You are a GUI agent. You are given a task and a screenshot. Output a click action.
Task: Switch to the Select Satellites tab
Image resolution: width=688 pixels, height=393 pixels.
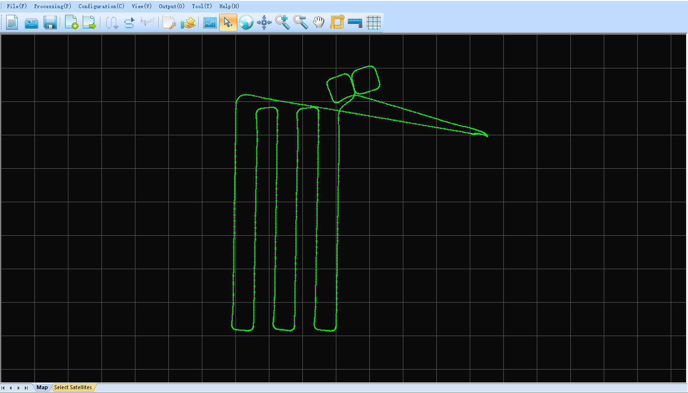tap(73, 387)
